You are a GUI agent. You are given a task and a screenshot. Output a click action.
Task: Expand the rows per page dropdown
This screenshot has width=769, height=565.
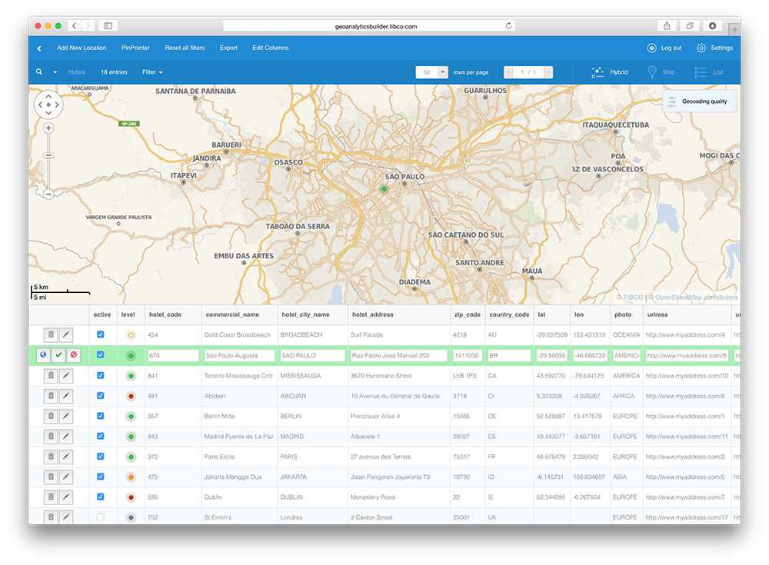click(x=443, y=72)
